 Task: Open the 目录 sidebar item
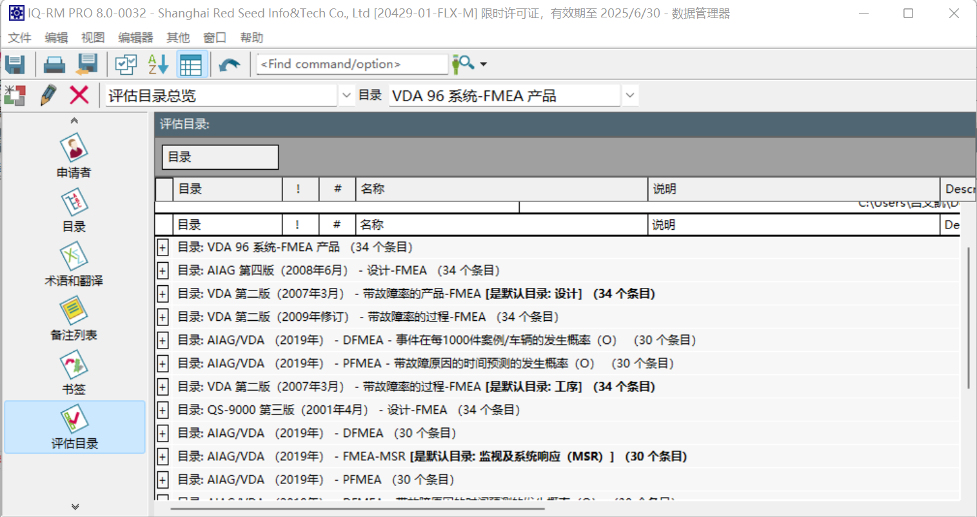tap(74, 210)
